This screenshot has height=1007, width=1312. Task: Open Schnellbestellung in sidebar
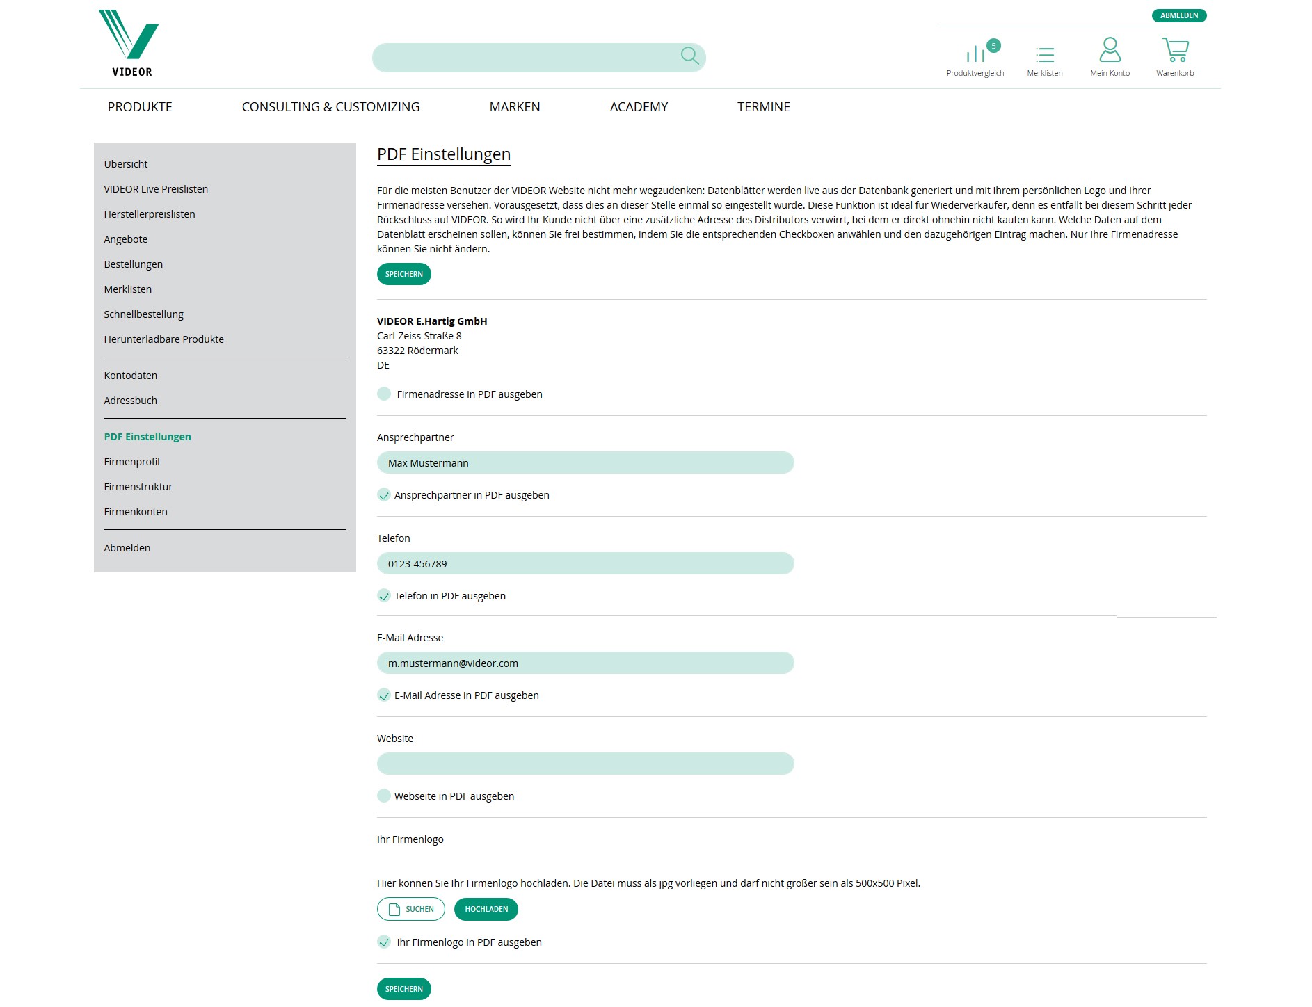[x=144, y=314]
